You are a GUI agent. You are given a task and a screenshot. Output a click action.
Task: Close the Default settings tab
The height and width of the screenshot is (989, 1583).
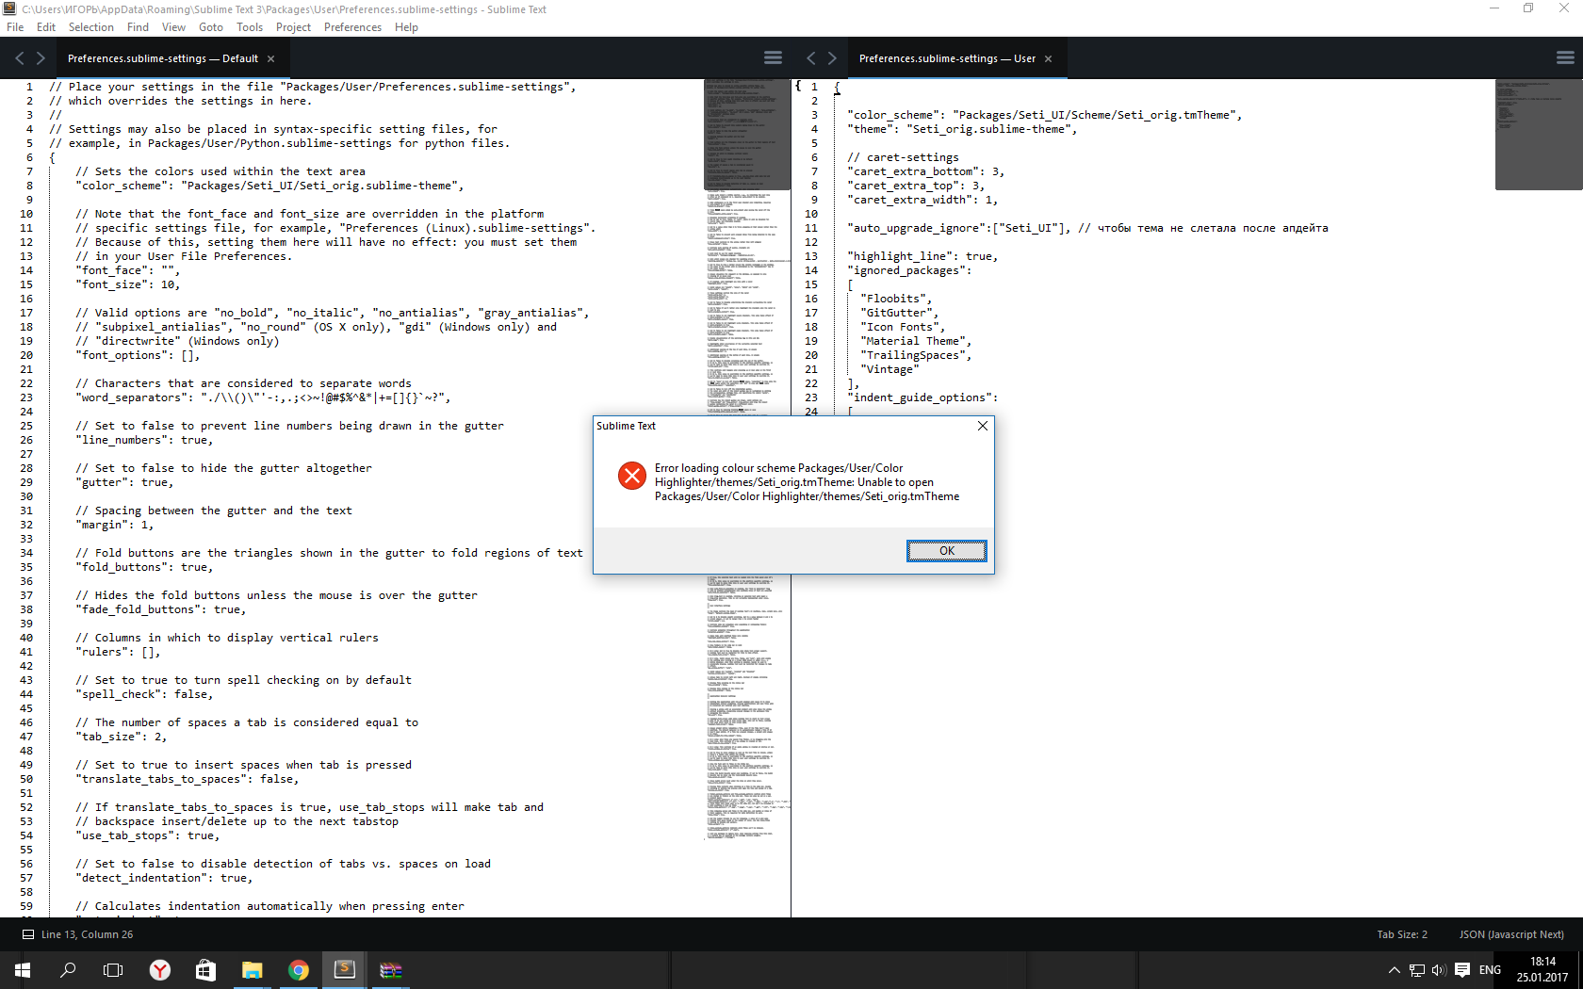tap(270, 58)
